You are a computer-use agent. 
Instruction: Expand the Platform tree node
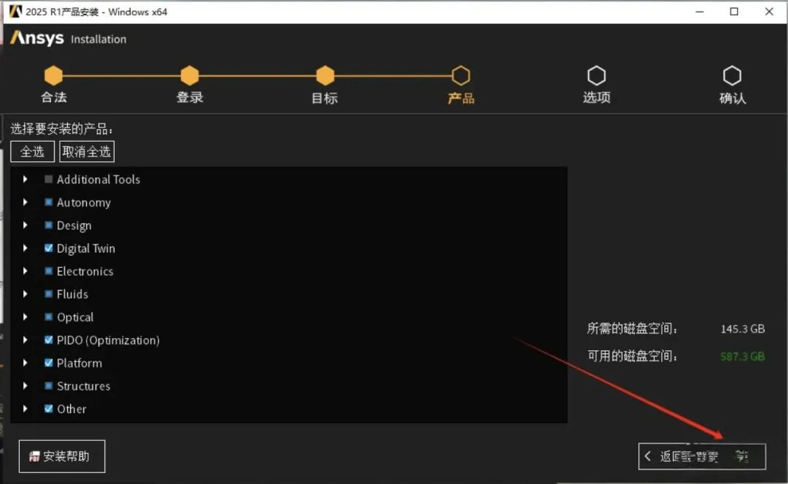click(25, 363)
